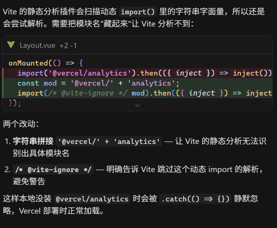Click the -1 deletions count

[x=73, y=46]
